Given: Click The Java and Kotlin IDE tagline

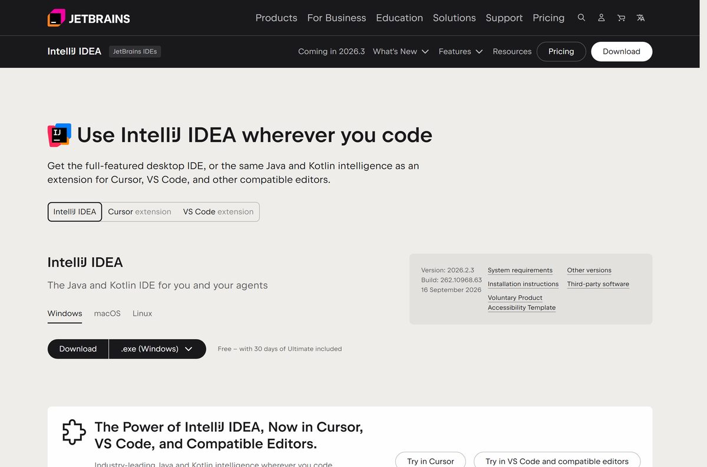Looking at the screenshot, I should (157, 285).
